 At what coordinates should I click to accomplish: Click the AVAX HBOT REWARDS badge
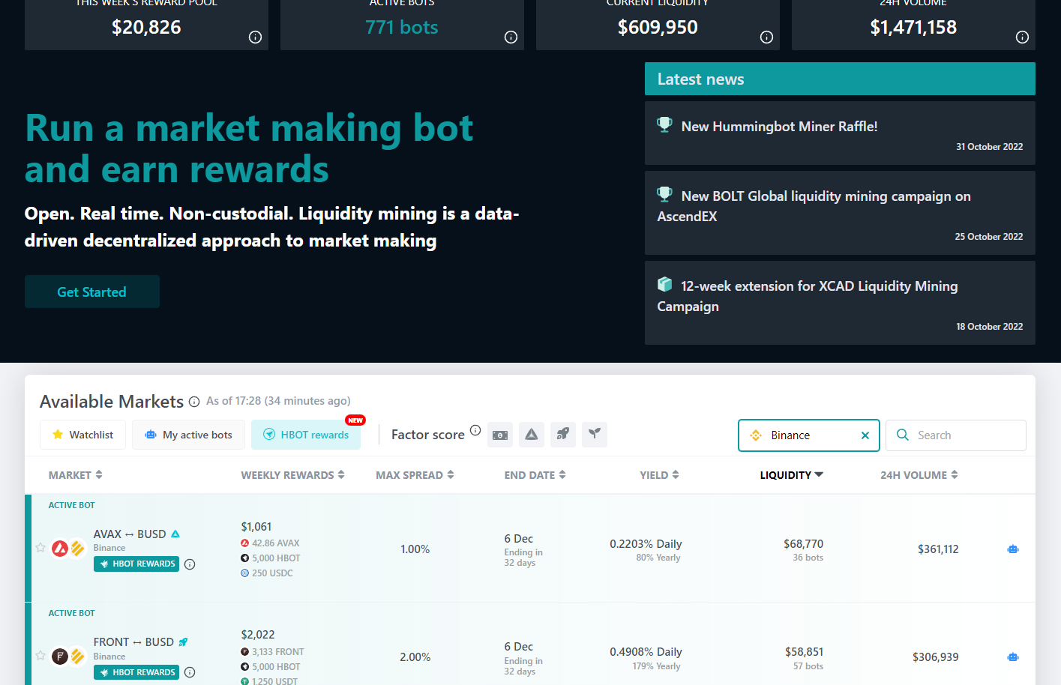(136, 564)
